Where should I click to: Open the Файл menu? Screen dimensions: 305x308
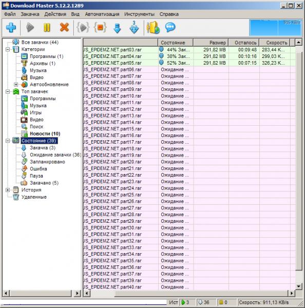10,14
